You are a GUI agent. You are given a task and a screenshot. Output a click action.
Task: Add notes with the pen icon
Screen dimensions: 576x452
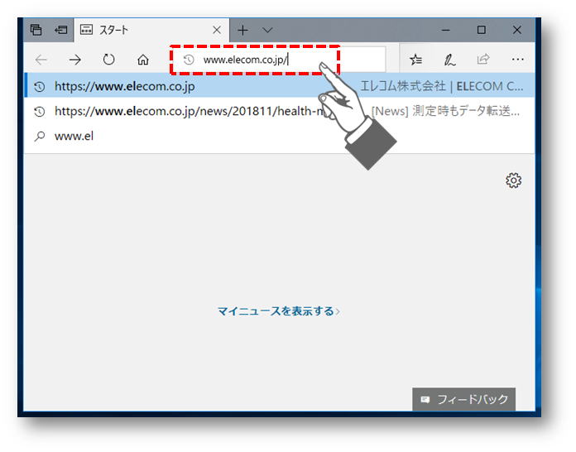click(x=449, y=60)
